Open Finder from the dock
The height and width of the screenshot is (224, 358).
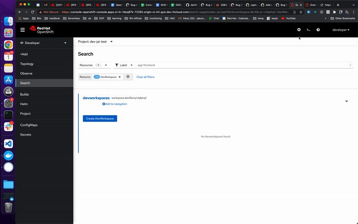coord(9,21)
